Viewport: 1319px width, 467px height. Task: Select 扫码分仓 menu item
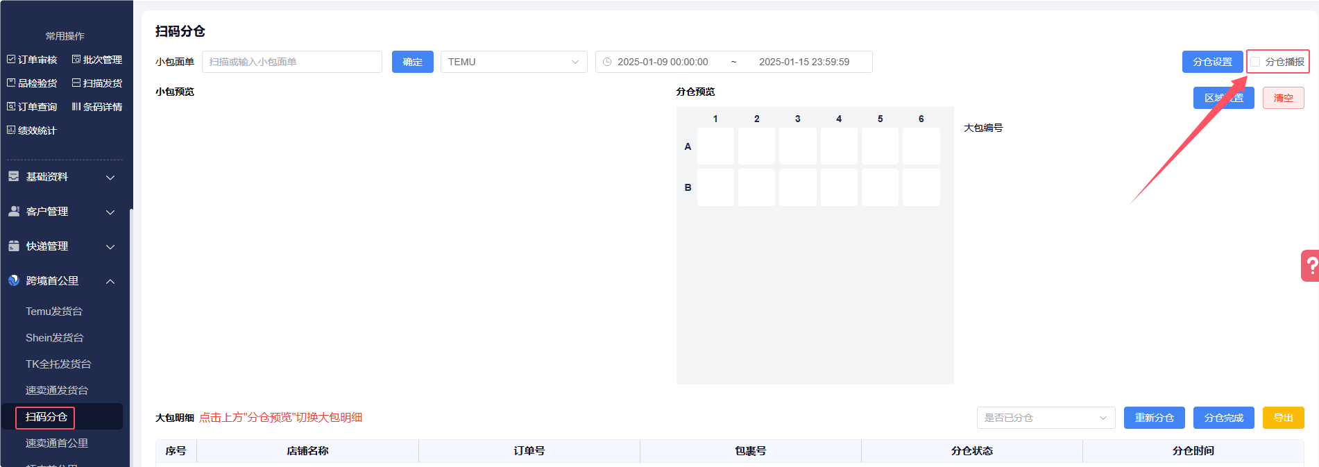tap(46, 417)
